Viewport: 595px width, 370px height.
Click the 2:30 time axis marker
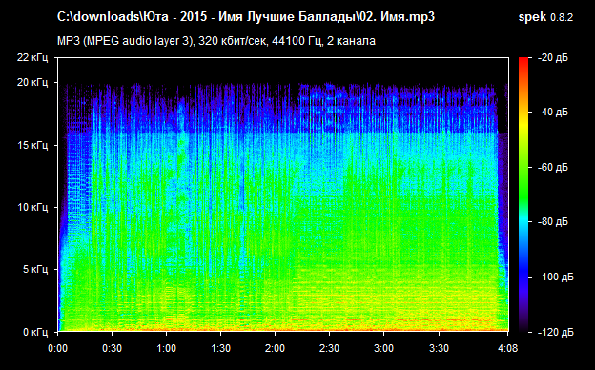coord(329,348)
